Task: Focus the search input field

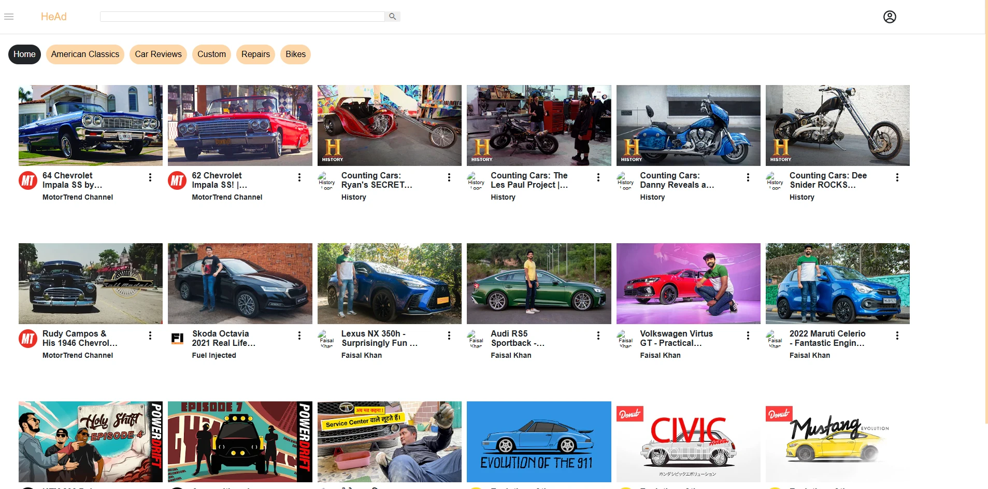Action: [x=242, y=17]
